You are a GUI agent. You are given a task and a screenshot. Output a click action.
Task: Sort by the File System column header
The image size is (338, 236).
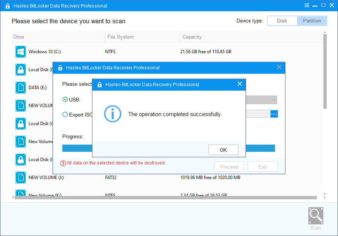(x=142, y=37)
